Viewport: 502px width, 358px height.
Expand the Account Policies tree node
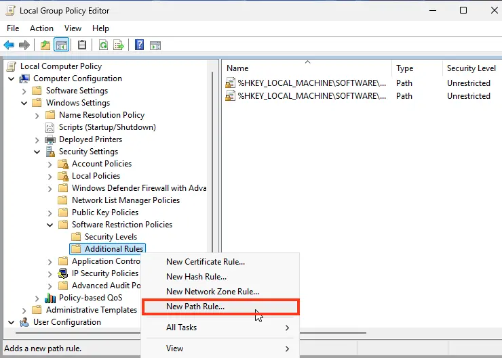[x=50, y=164]
